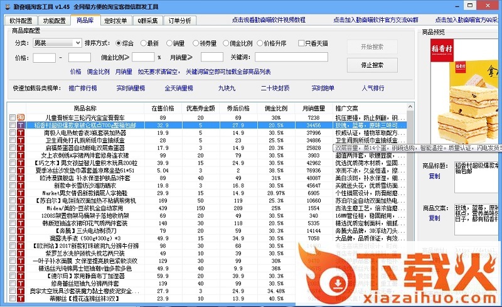The height and width of the screenshot is (307, 502).
Task: Click the red T icon beside 欧诗漫旗舰店 row
Action: [x=21, y=178]
